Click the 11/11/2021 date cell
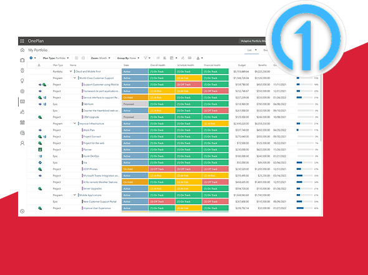Image resolution: width=368 pixels, height=275 pixels. 280,85
